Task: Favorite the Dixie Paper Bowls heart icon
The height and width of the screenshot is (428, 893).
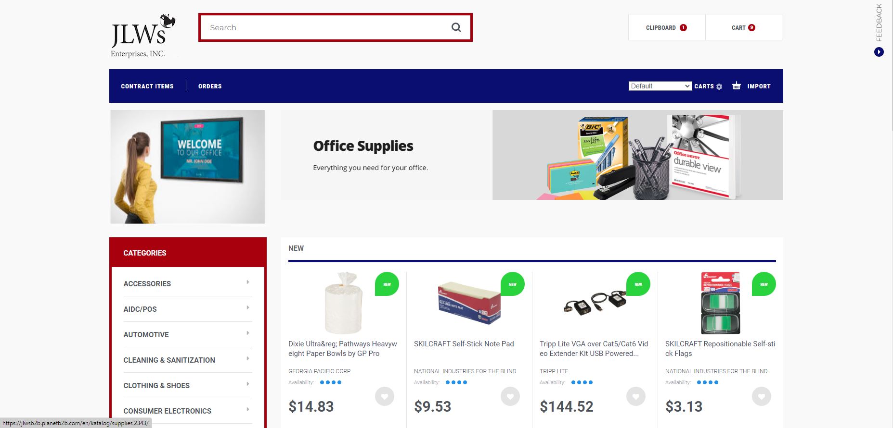Action: pyautogui.click(x=385, y=396)
